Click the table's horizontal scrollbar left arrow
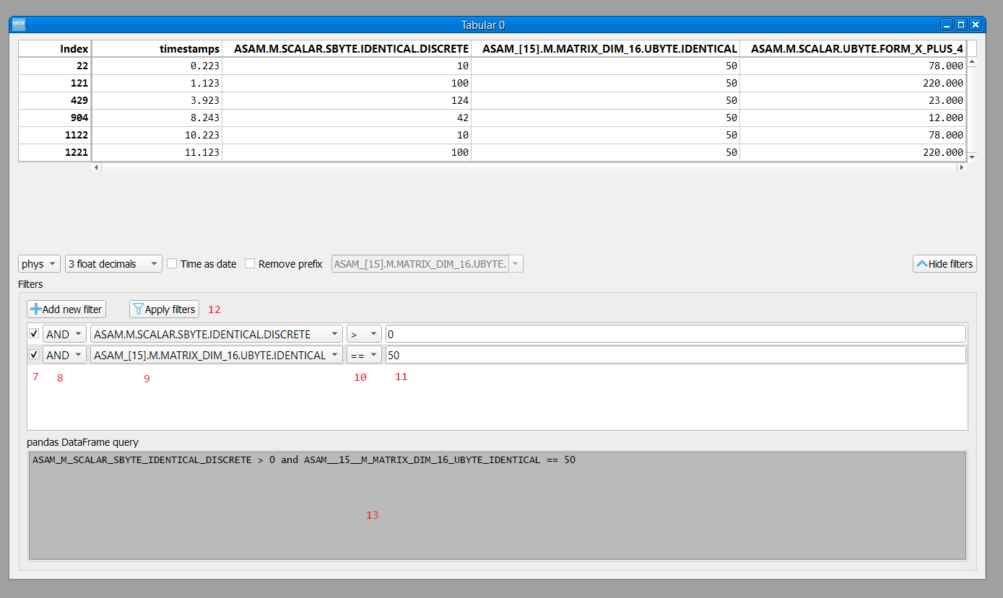This screenshot has height=598, width=1003. [x=97, y=167]
